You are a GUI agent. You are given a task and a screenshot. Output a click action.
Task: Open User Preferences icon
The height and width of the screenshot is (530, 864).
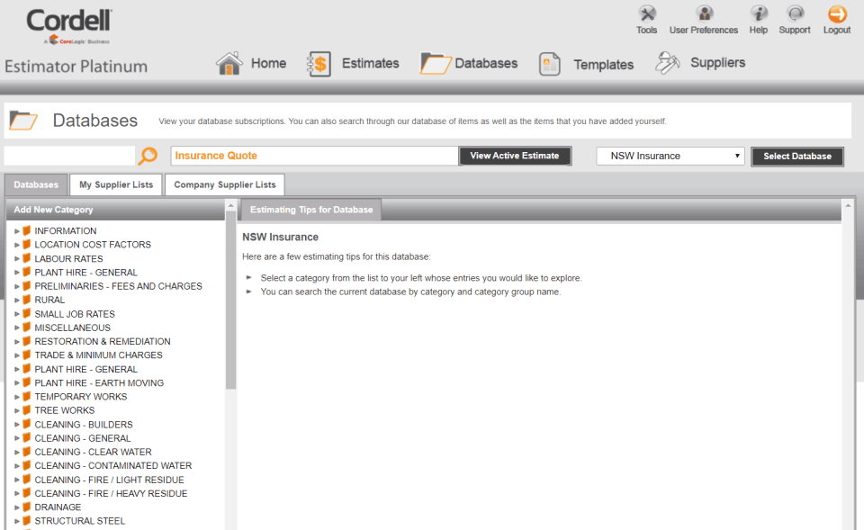pyautogui.click(x=704, y=13)
